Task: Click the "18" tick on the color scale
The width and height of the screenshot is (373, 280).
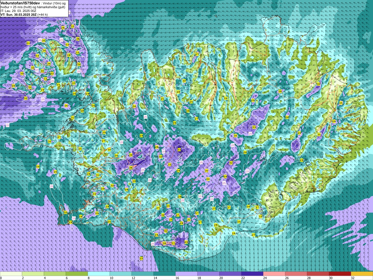Action: coord(199,278)
